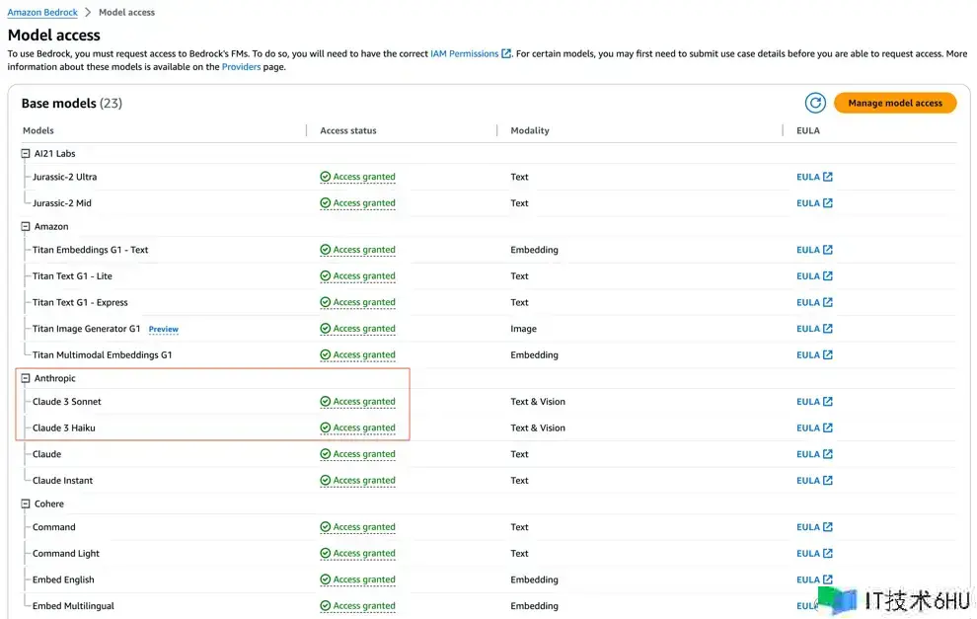977x619 pixels.
Task: Open the EULA external link for Command Light
Action: [814, 554]
